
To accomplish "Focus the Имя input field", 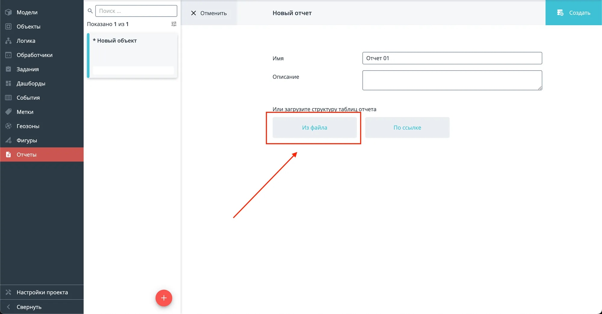I will click(452, 58).
